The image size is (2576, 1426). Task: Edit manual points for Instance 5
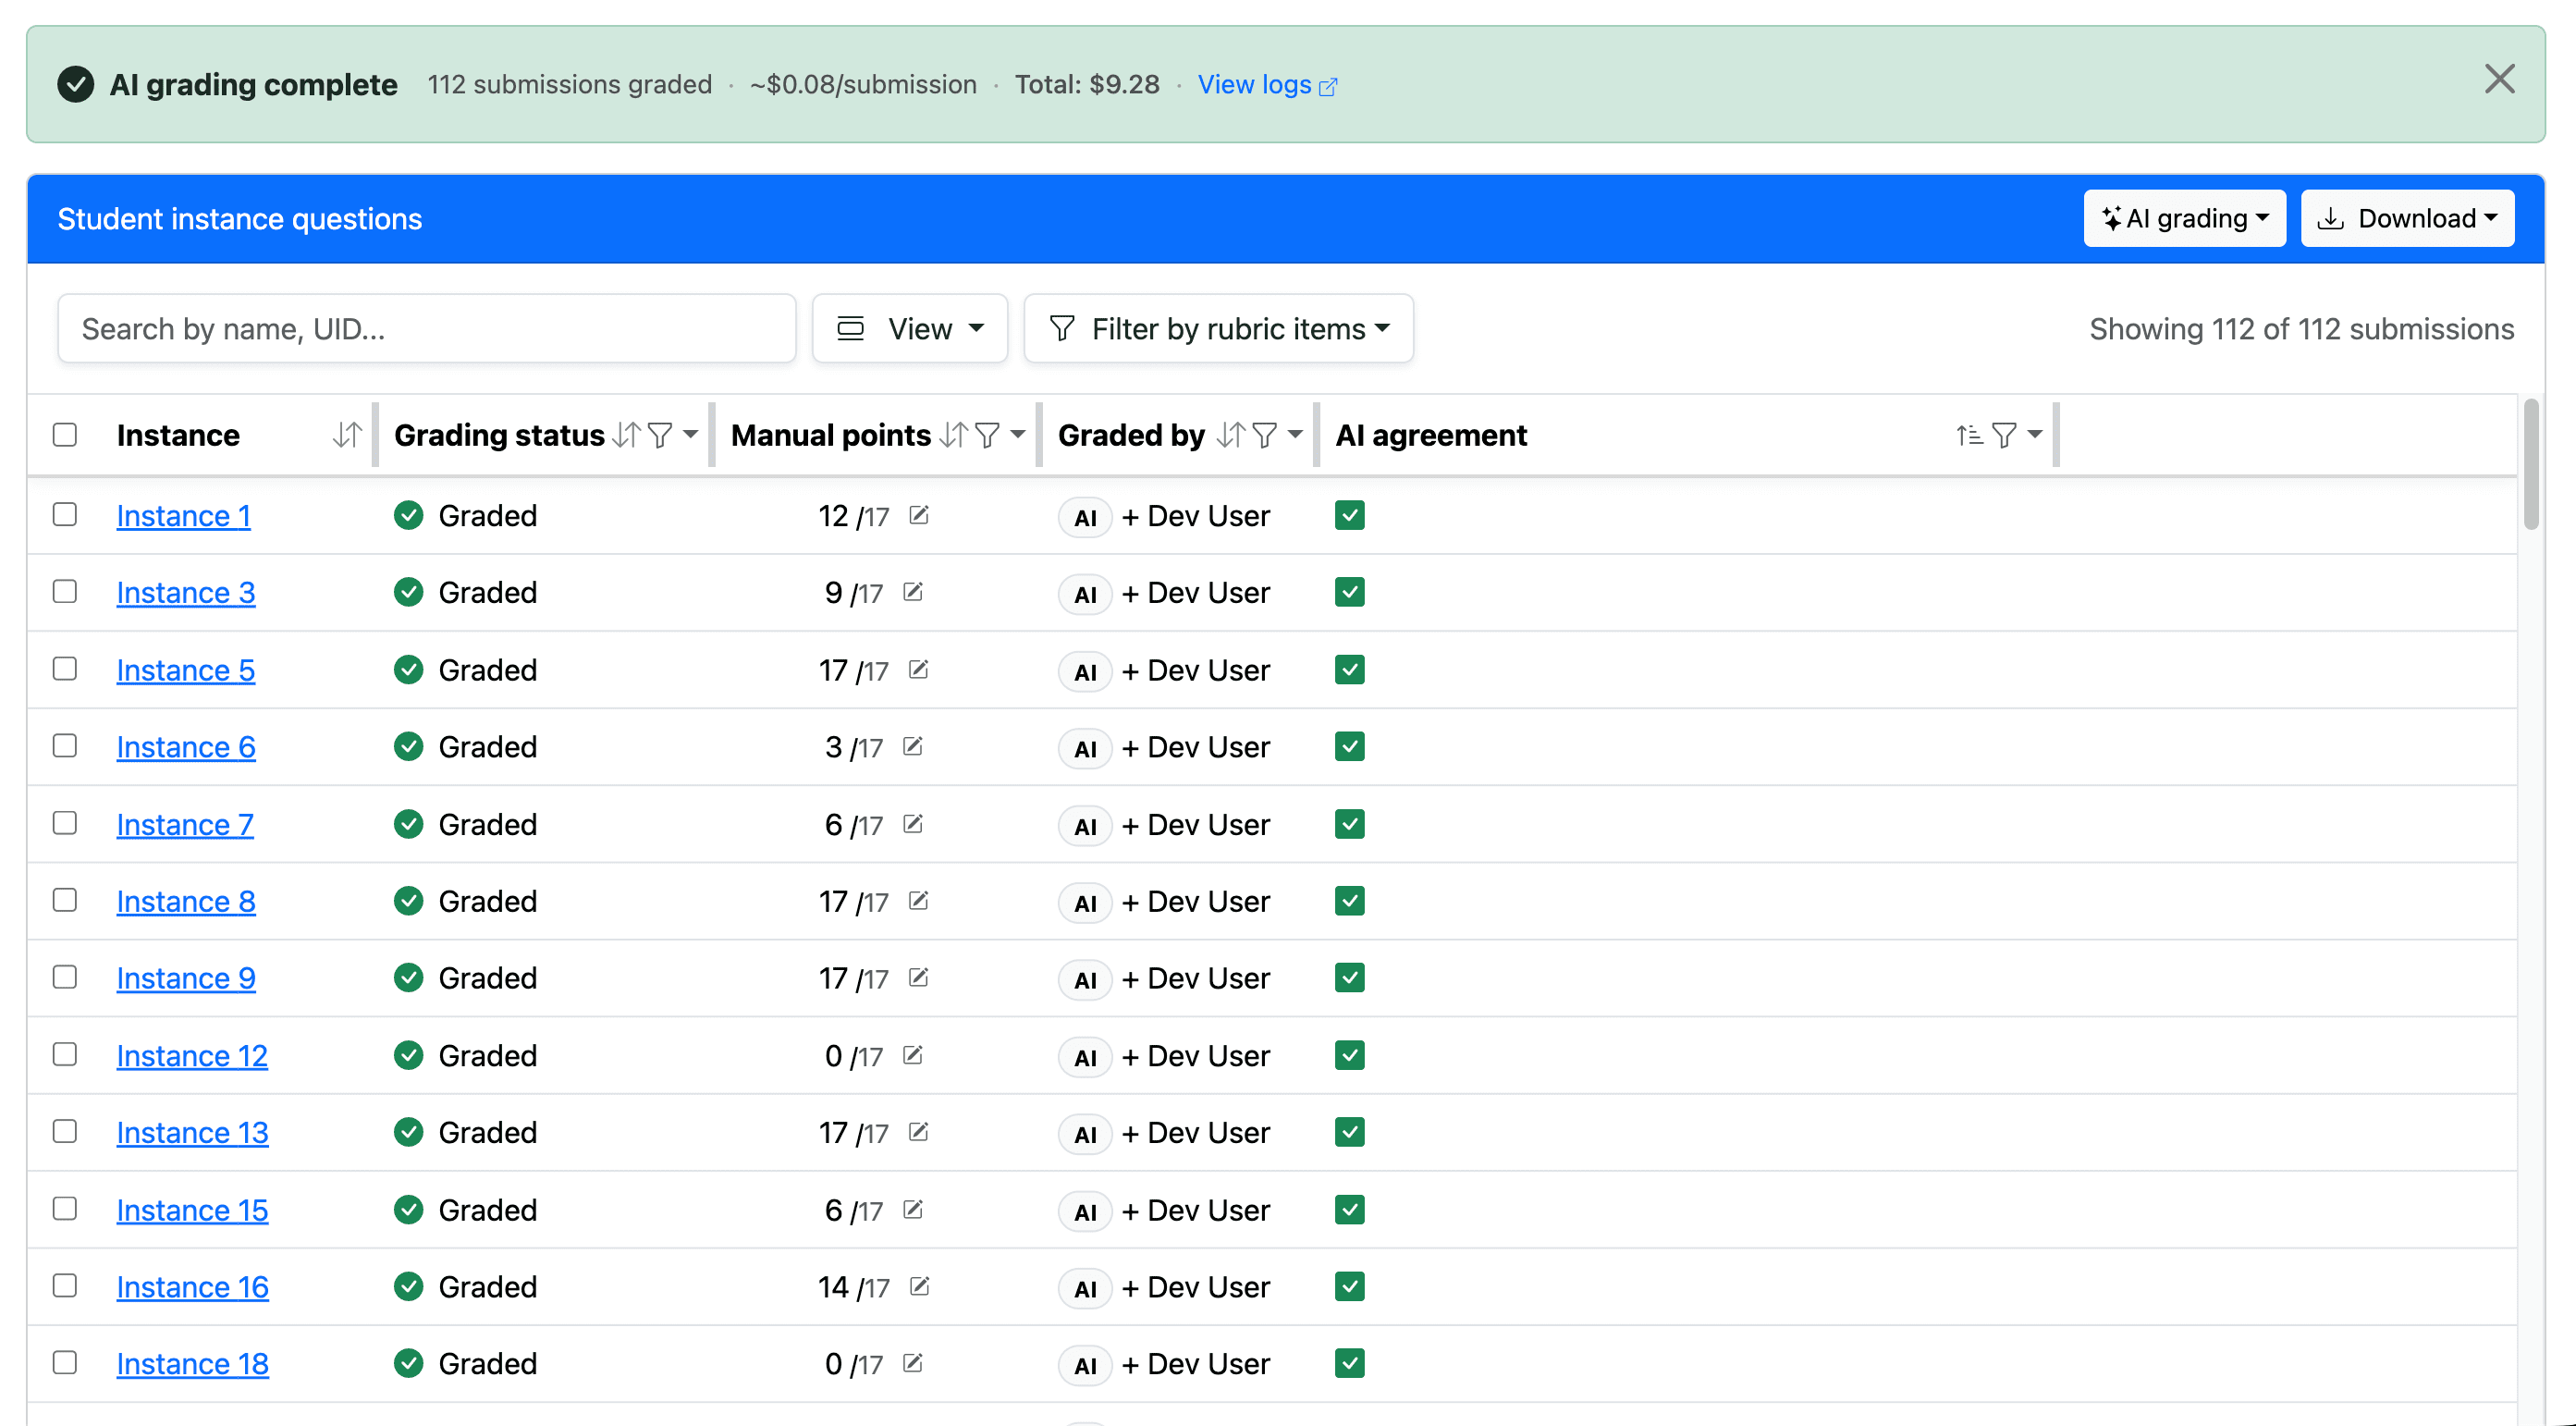[919, 669]
